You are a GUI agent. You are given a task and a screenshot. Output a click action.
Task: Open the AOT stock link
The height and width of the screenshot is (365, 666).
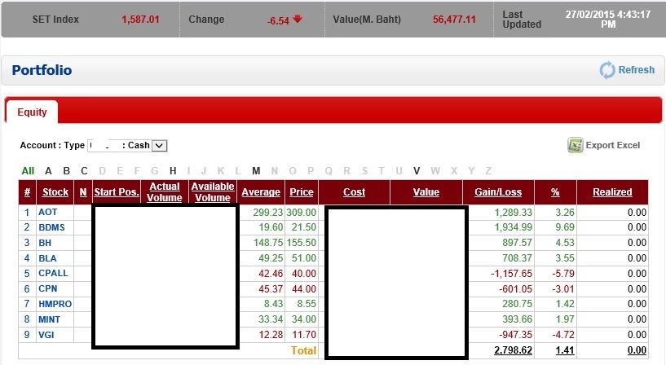pos(47,212)
